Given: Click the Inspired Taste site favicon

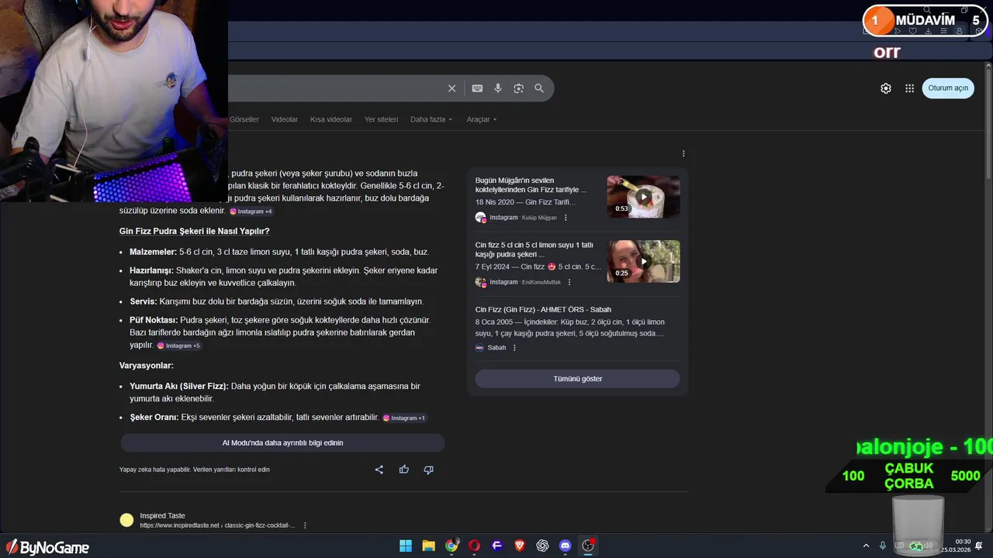Looking at the screenshot, I should [x=126, y=520].
